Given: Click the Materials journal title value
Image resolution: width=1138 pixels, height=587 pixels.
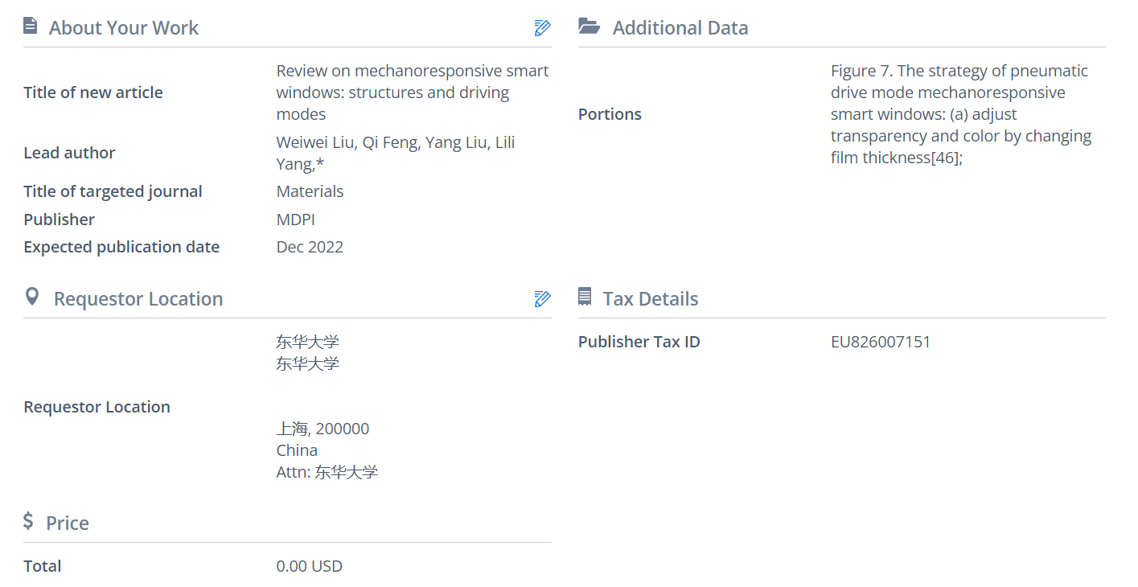Looking at the screenshot, I should click(310, 191).
